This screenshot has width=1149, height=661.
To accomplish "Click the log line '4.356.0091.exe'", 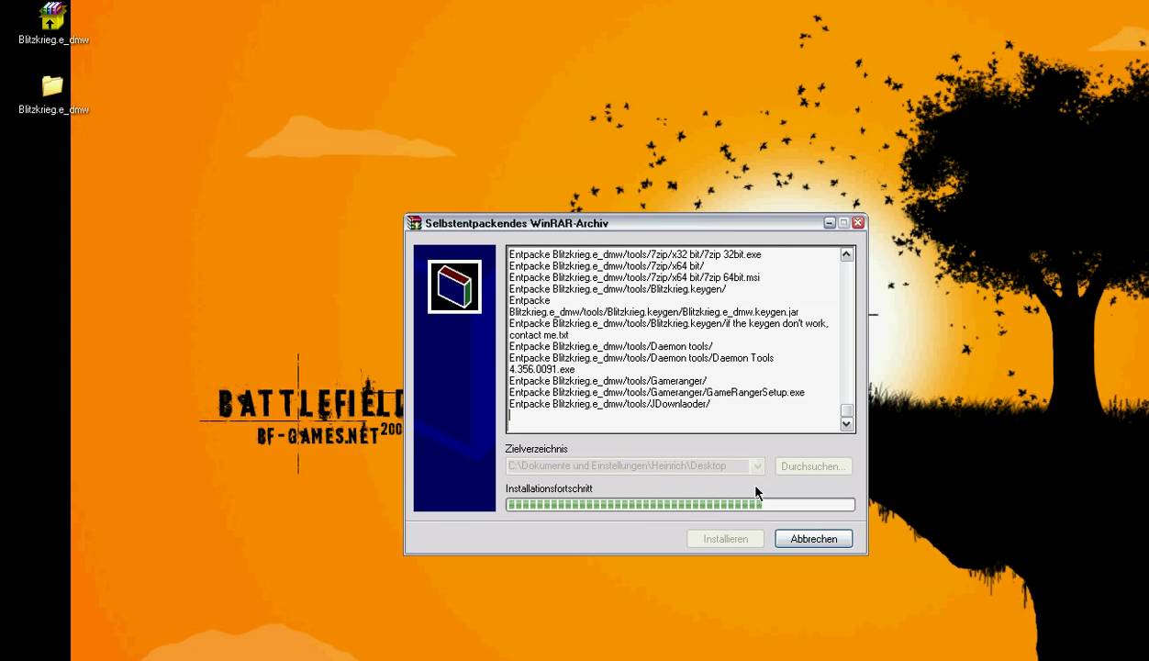I will click(x=542, y=369).
